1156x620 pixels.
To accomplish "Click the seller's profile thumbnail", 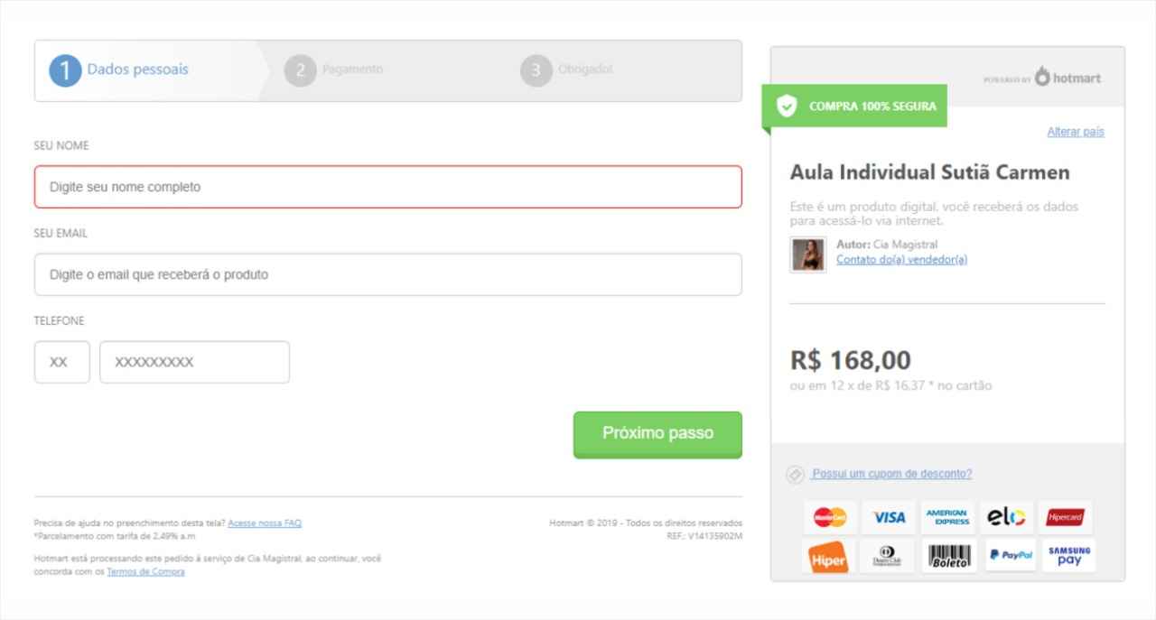I will (808, 254).
